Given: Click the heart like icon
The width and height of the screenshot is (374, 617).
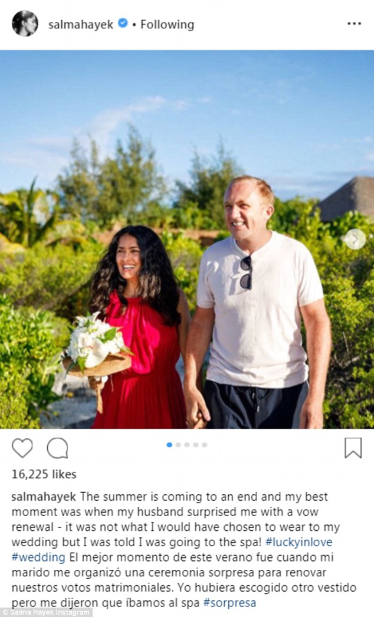Looking at the screenshot, I should coord(22,448).
